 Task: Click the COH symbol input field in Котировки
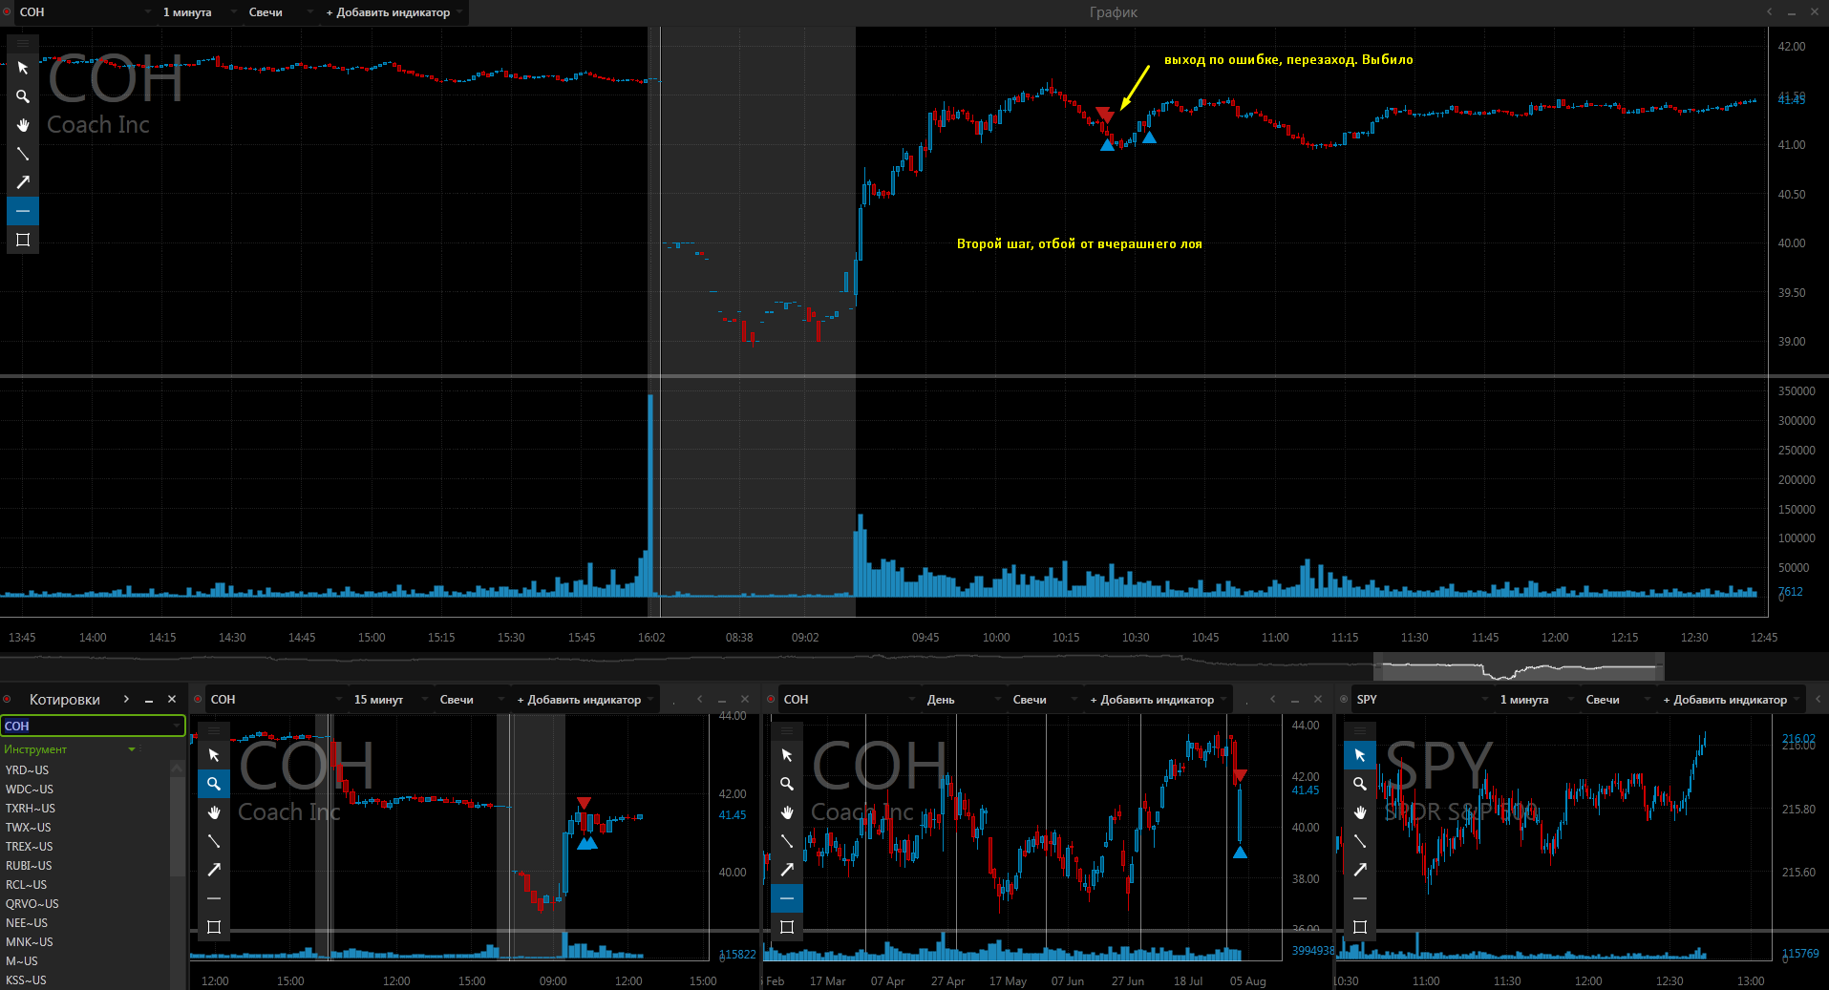click(92, 726)
